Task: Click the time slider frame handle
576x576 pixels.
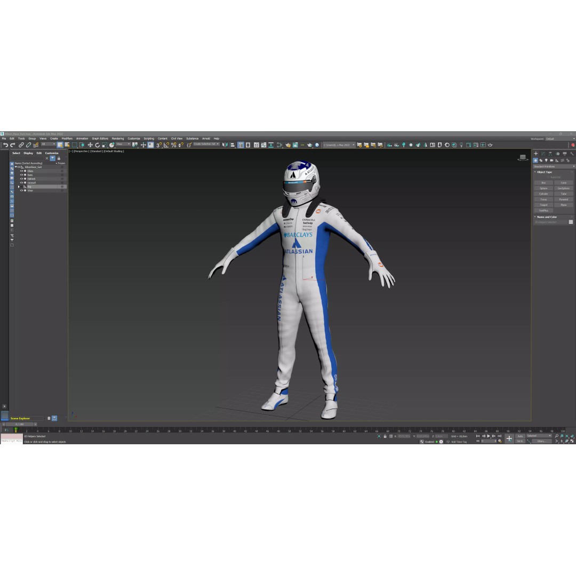Action: coord(20,424)
